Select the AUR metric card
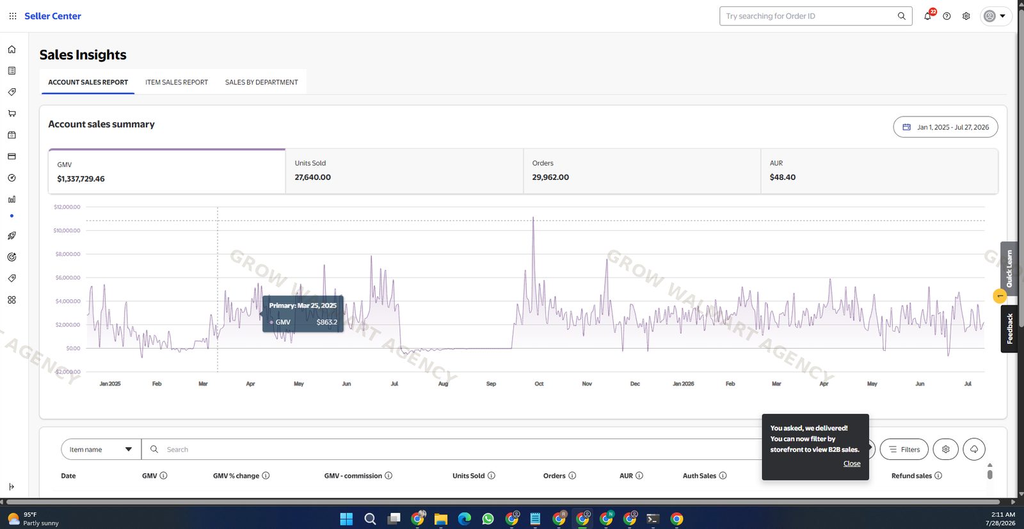Image resolution: width=1024 pixels, height=529 pixels. point(879,171)
